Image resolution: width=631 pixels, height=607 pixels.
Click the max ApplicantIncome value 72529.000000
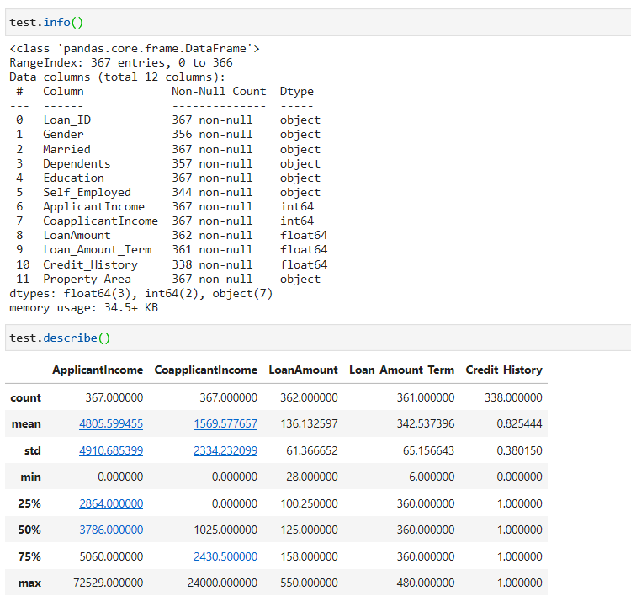(108, 583)
